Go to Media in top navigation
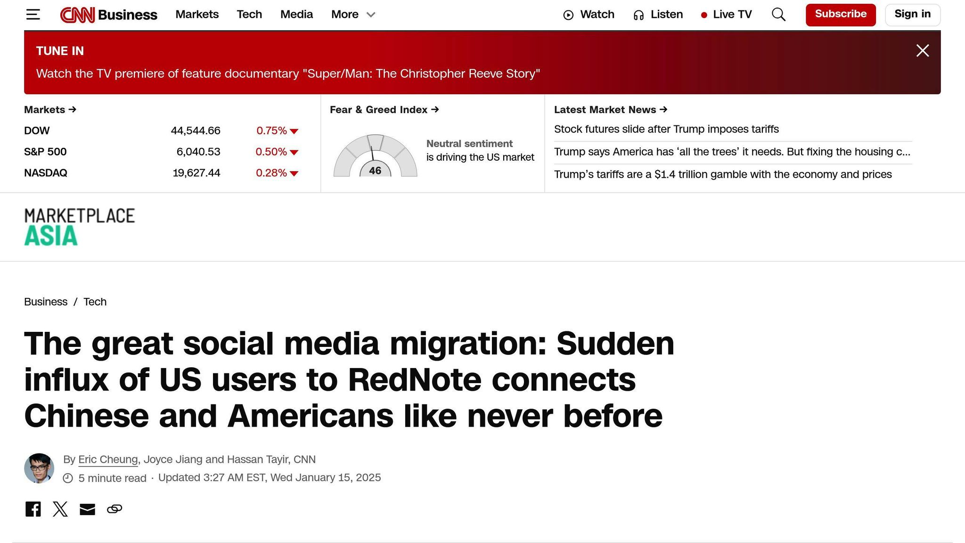 pos(296,15)
